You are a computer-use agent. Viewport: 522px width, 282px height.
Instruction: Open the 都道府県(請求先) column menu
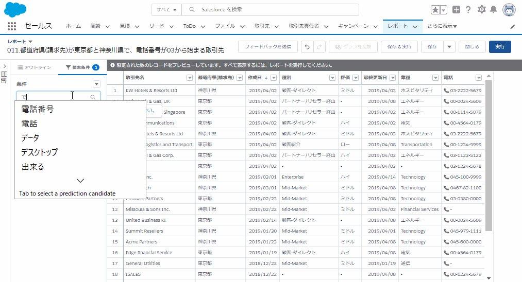[x=240, y=78]
